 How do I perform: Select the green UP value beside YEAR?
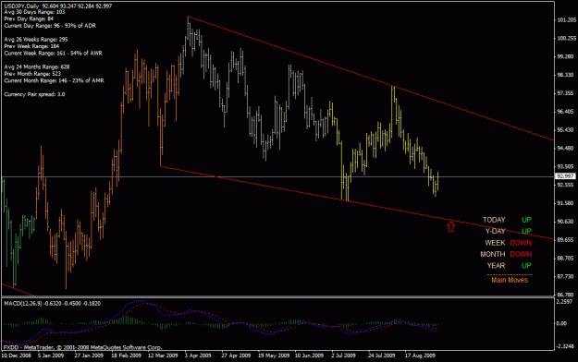(526, 266)
